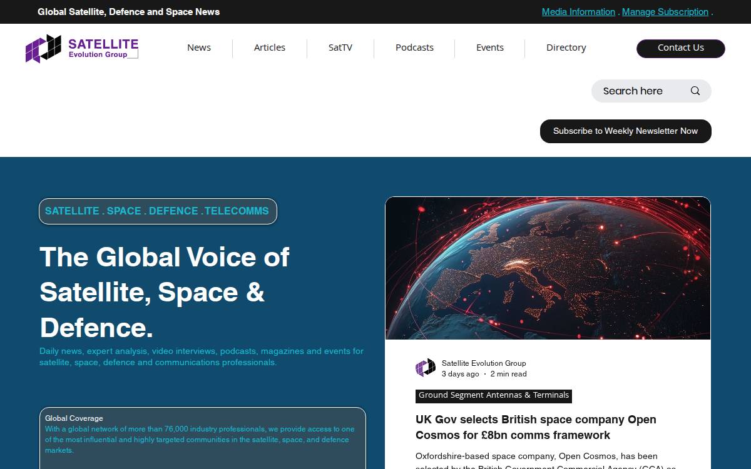
Task: Open the Manage Subscription link
Action: 665,12
